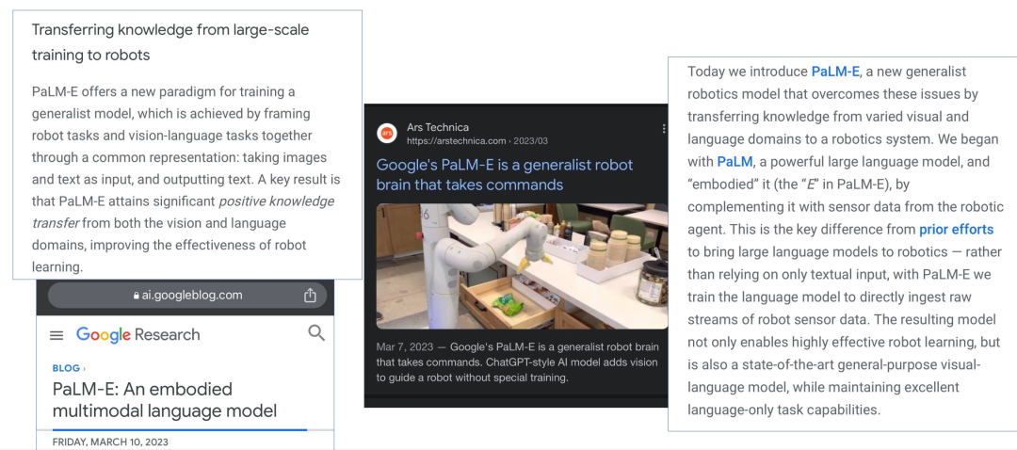Click the ai.googleblog.com address bar
1017x450 pixels.
click(x=187, y=295)
